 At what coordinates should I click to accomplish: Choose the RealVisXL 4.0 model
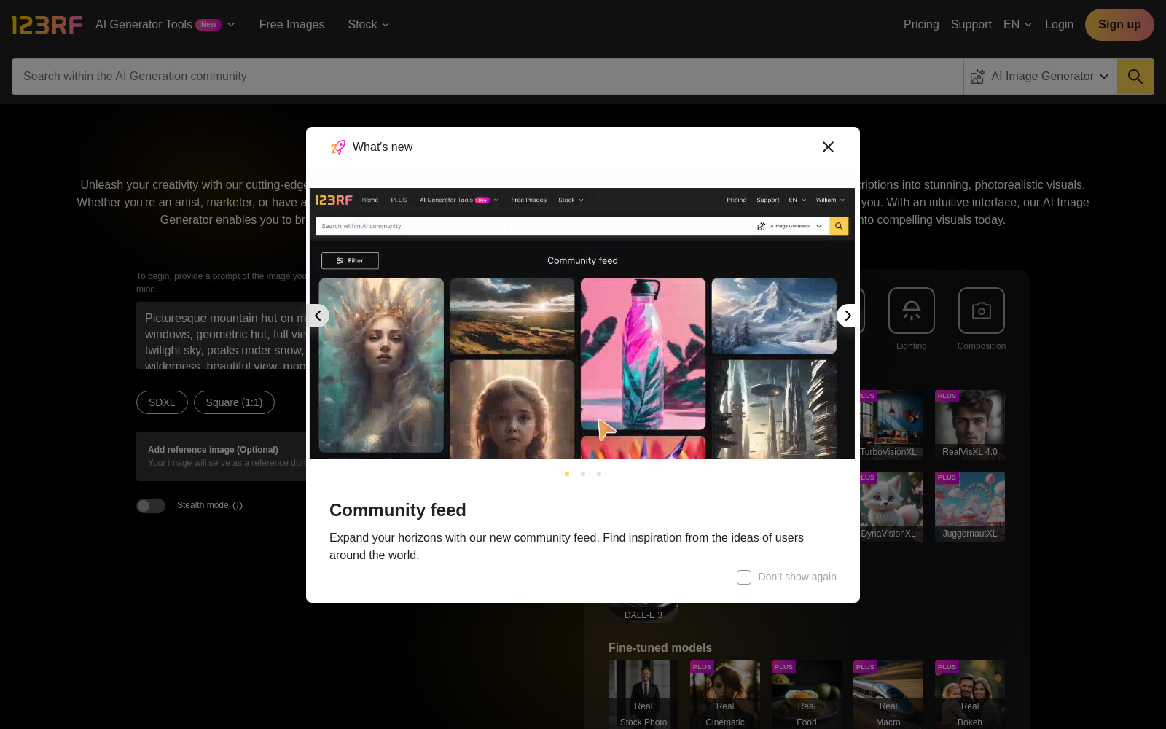tap(970, 425)
